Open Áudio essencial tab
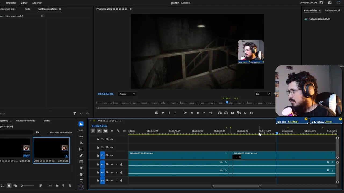Viewport: 344px width, 193px height. 332,10
